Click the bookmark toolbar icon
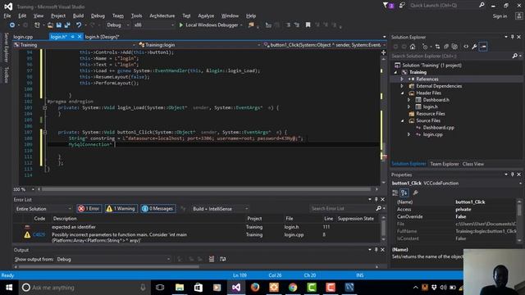 [308, 25]
